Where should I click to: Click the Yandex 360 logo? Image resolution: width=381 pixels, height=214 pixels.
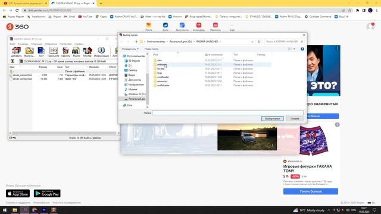(x=17, y=27)
